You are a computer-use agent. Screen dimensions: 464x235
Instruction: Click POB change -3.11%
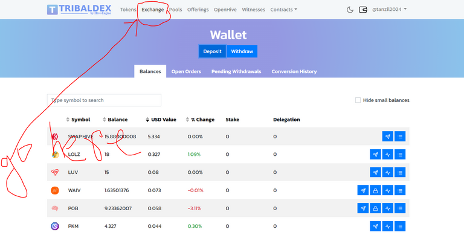pyautogui.click(x=194, y=208)
